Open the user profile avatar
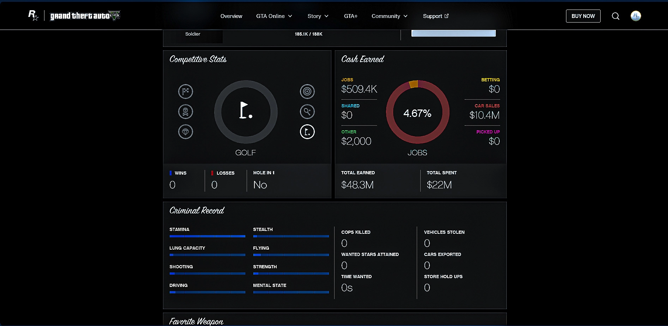 pyautogui.click(x=636, y=16)
